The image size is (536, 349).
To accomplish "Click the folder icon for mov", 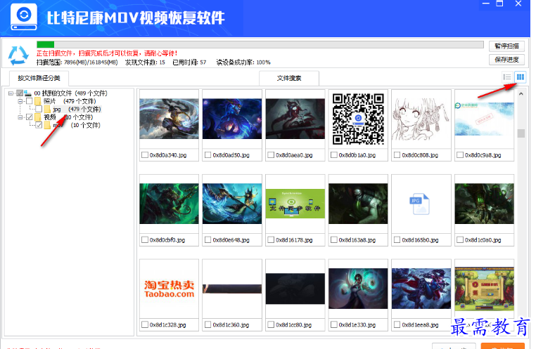I will tap(47, 125).
